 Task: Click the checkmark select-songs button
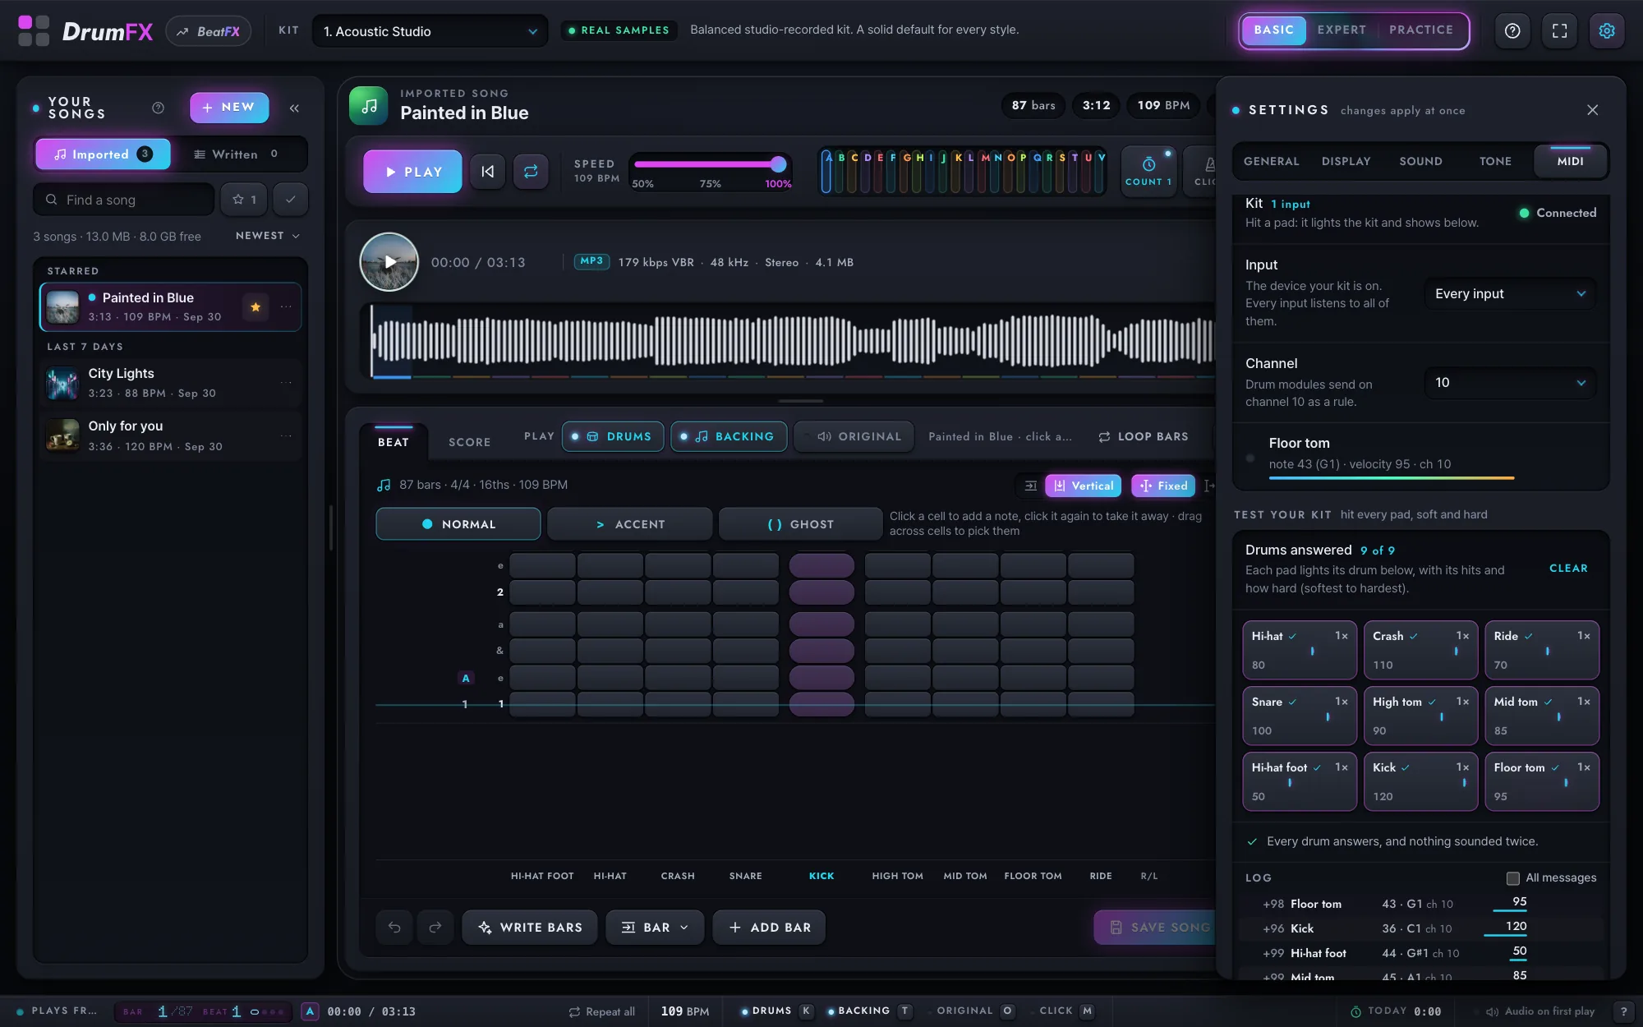pos(290,200)
